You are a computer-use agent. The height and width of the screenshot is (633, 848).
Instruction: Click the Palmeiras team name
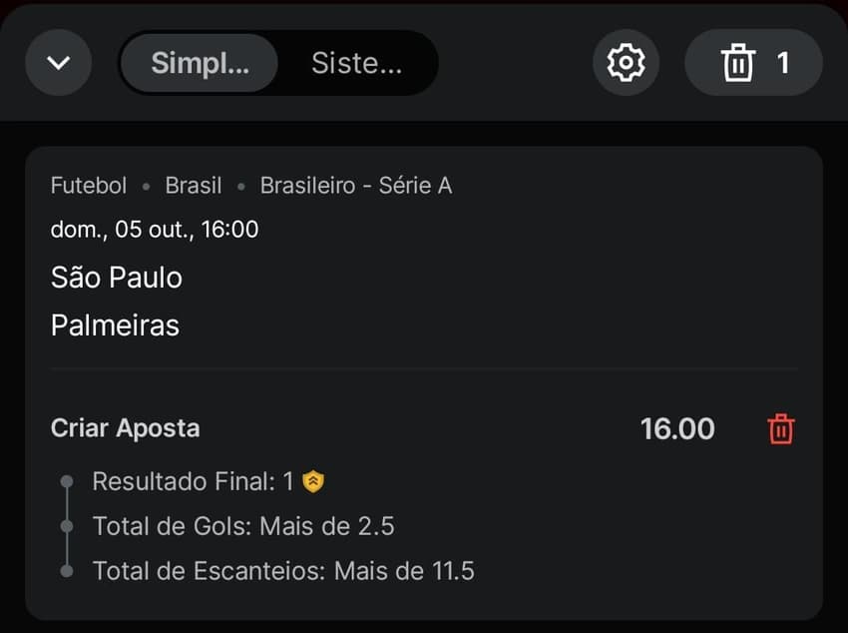pyautogui.click(x=114, y=324)
